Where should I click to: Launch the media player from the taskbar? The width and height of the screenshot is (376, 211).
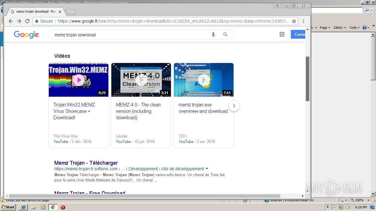click(x=43, y=207)
